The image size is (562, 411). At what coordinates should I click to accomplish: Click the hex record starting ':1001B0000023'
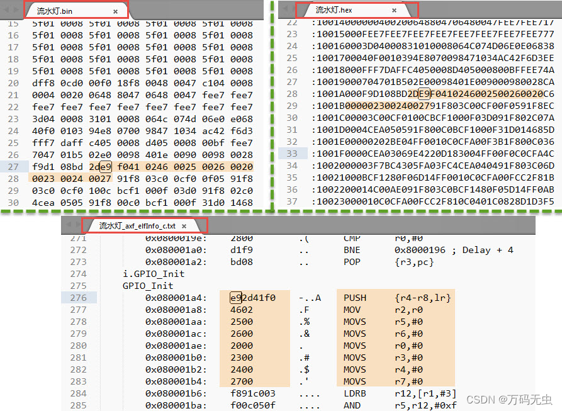pos(432,106)
